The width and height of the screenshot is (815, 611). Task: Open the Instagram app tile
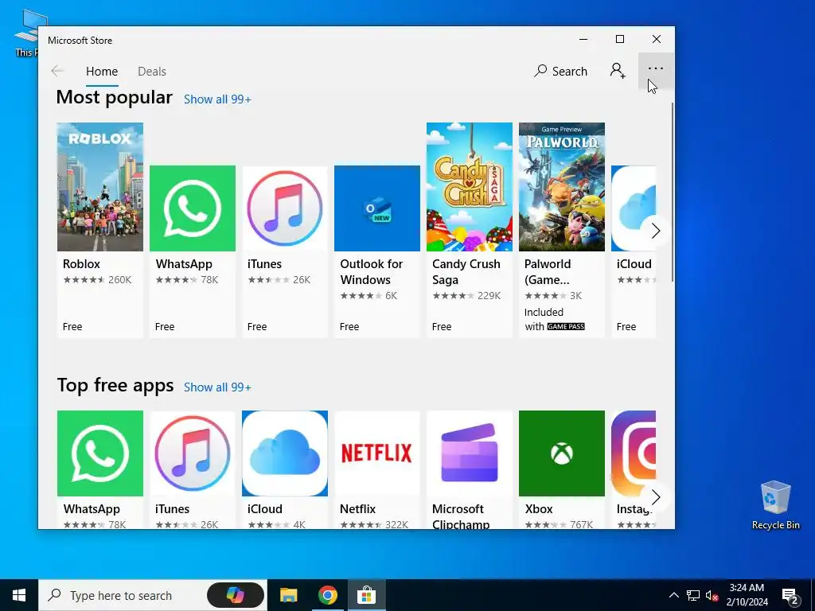(633, 469)
